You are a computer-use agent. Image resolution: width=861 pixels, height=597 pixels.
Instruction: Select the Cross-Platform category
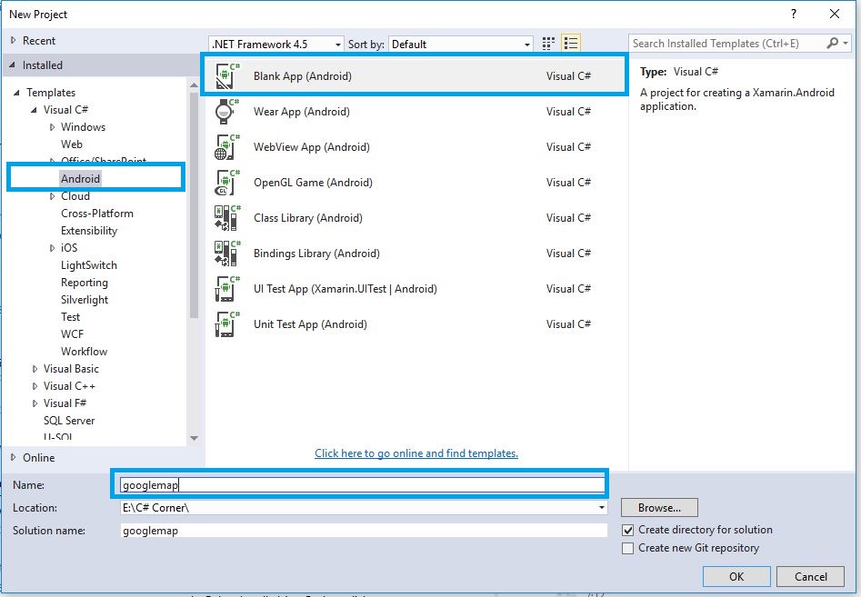pyautogui.click(x=96, y=214)
